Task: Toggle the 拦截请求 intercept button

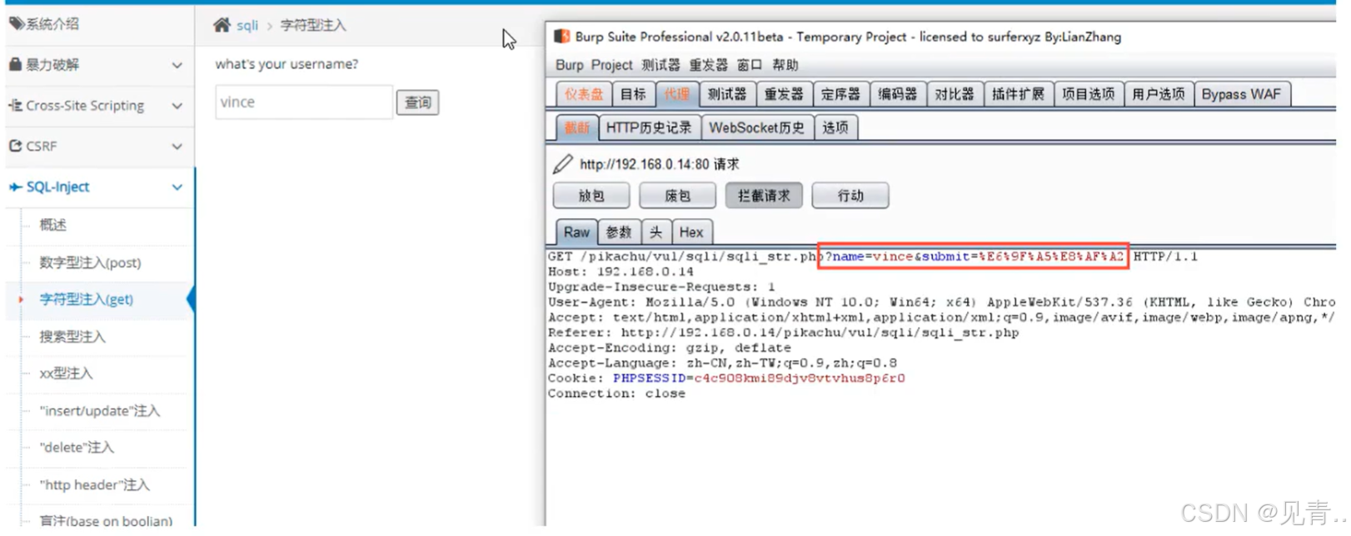Action: [764, 196]
